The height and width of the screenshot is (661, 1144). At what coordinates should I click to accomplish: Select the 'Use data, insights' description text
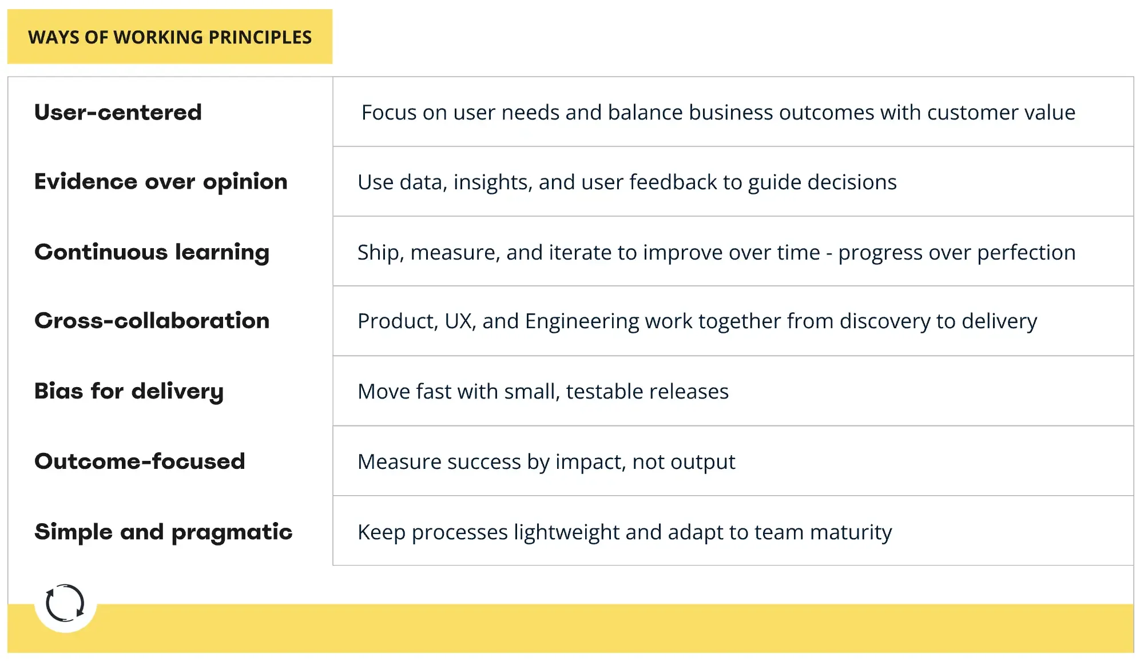tap(627, 182)
